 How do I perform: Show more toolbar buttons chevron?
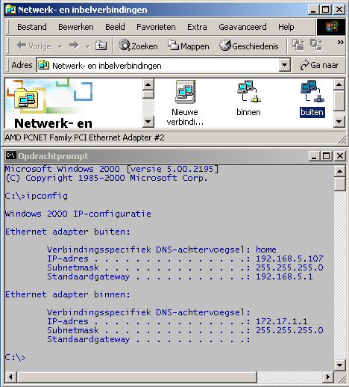coord(340,43)
